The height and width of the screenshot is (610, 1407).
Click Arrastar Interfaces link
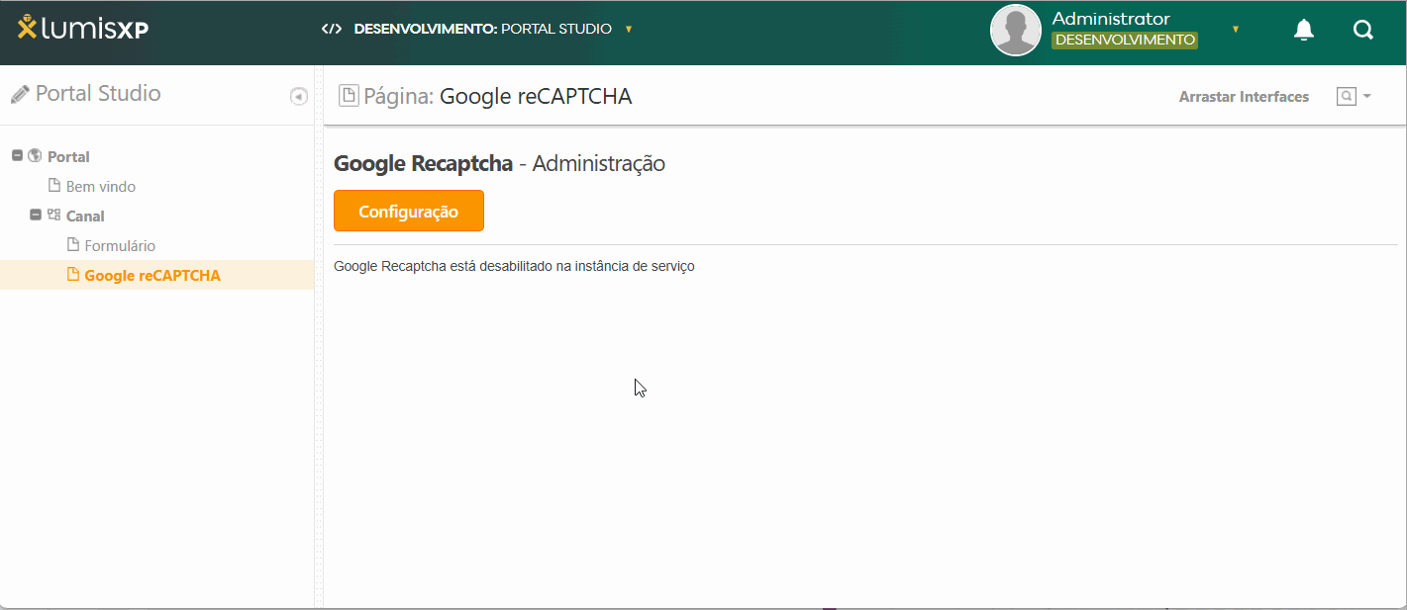tap(1244, 97)
